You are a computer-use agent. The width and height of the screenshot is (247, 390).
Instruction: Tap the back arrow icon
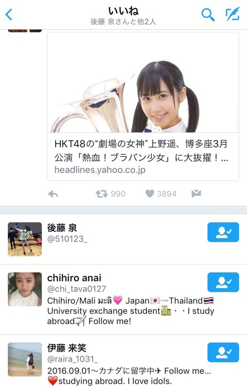click(9, 14)
